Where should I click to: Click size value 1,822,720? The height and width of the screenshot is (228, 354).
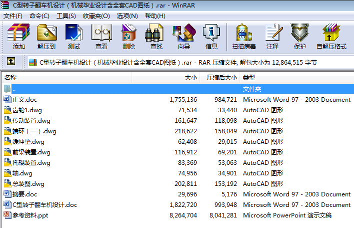183,205
